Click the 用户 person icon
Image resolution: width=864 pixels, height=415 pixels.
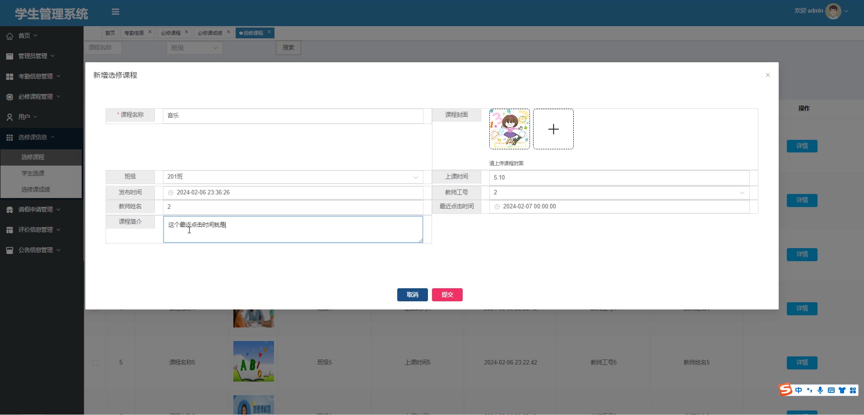[x=9, y=117]
